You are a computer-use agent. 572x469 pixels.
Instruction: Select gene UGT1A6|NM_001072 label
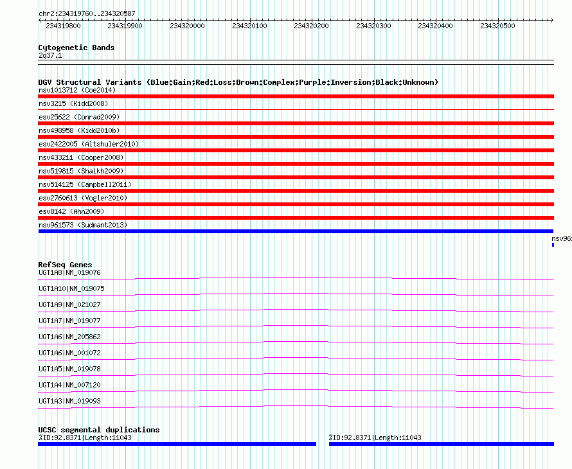click(x=69, y=353)
